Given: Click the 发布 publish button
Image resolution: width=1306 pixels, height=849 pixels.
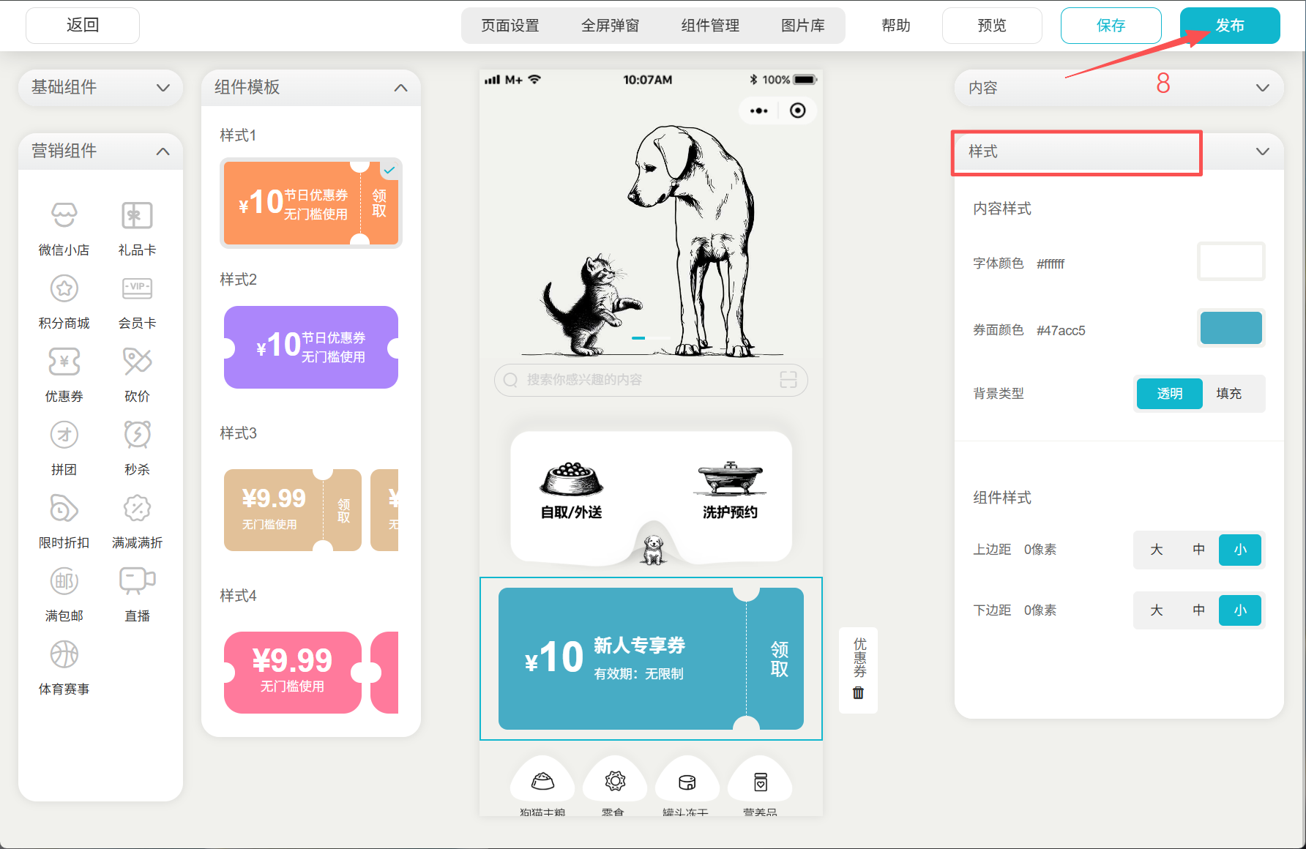Looking at the screenshot, I should coord(1229,26).
